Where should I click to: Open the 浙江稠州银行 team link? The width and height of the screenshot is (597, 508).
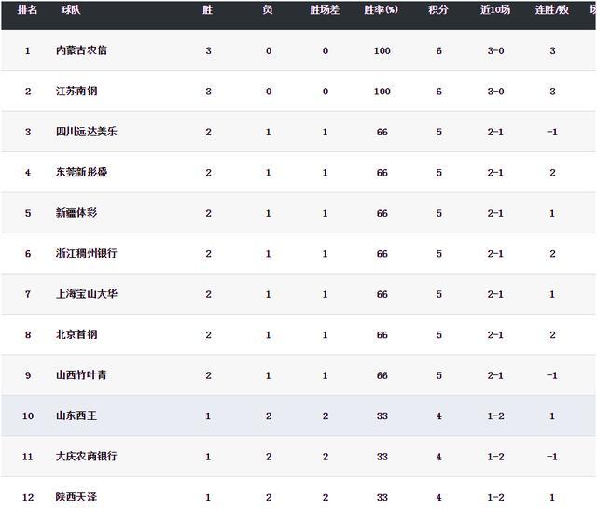click(x=87, y=253)
